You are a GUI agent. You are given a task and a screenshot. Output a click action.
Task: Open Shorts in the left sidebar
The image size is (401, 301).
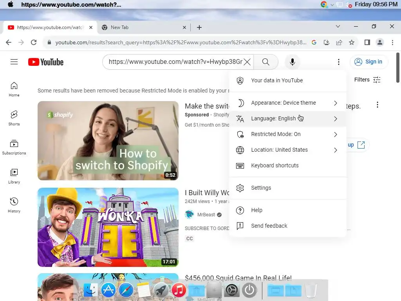14,118
